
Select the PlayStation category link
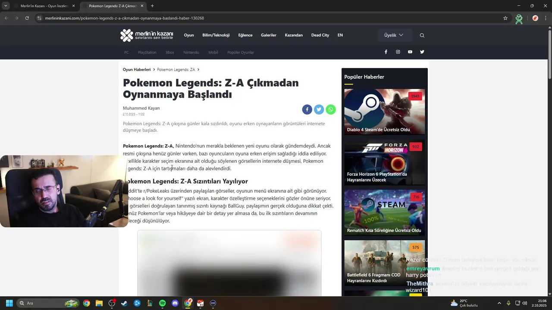(x=147, y=53)
